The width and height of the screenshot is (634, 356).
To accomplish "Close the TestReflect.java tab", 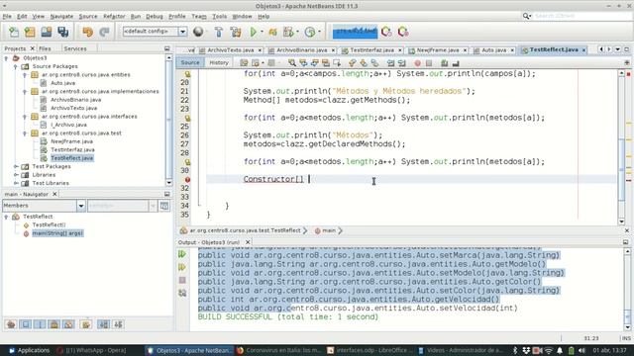I will tap(583, 50).
